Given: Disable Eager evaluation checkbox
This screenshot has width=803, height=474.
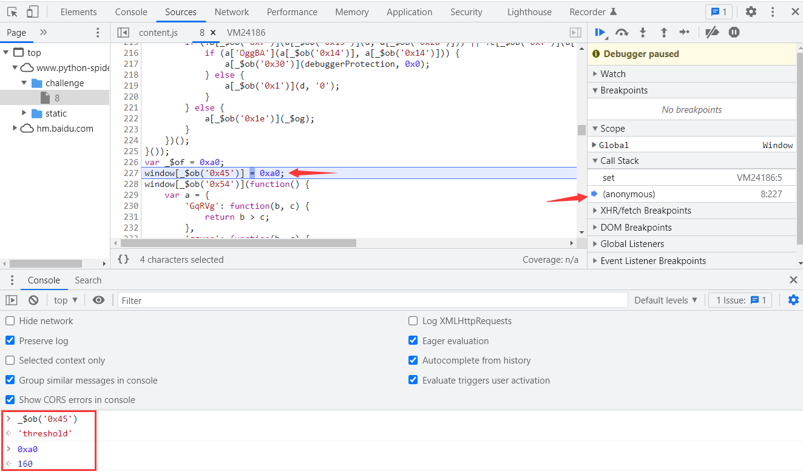Looking at the screenshot, I should 413,340.
